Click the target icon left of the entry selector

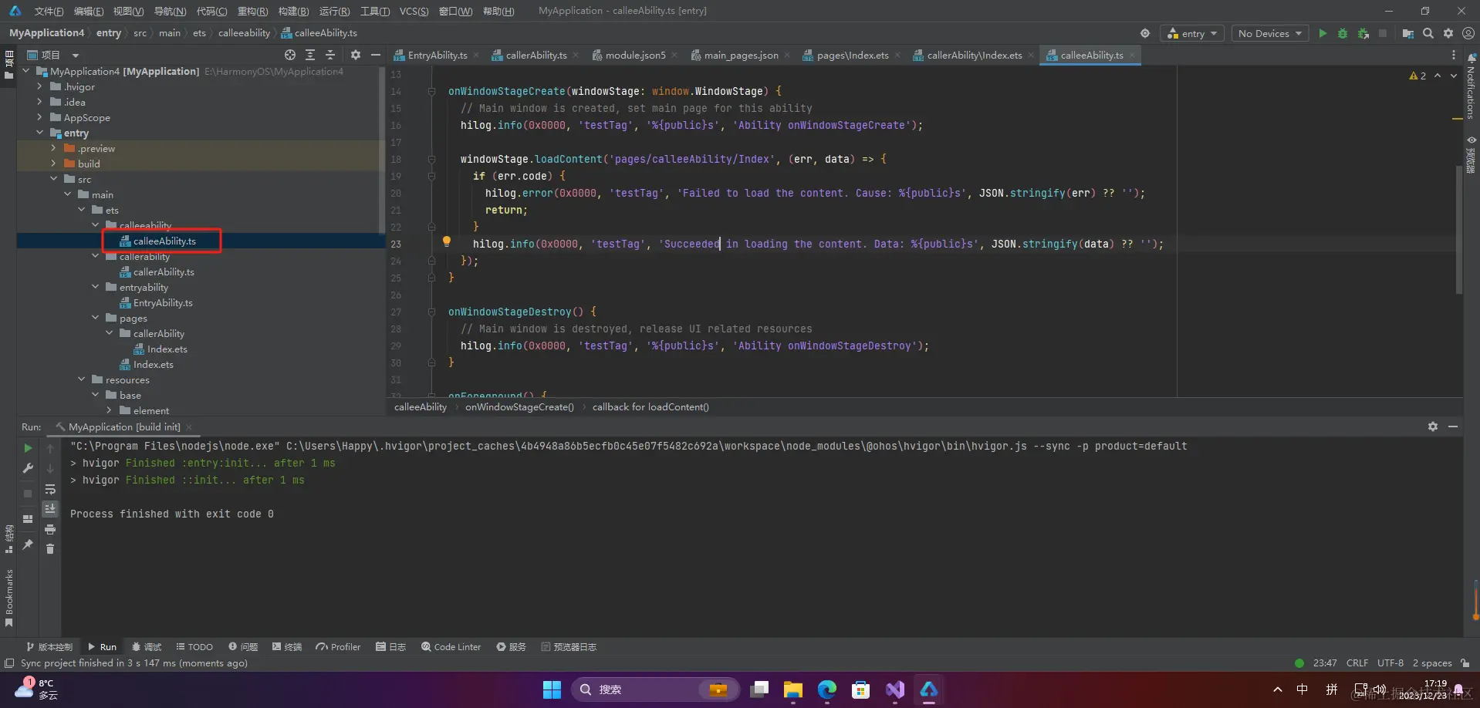click(x=1145, y=33)
